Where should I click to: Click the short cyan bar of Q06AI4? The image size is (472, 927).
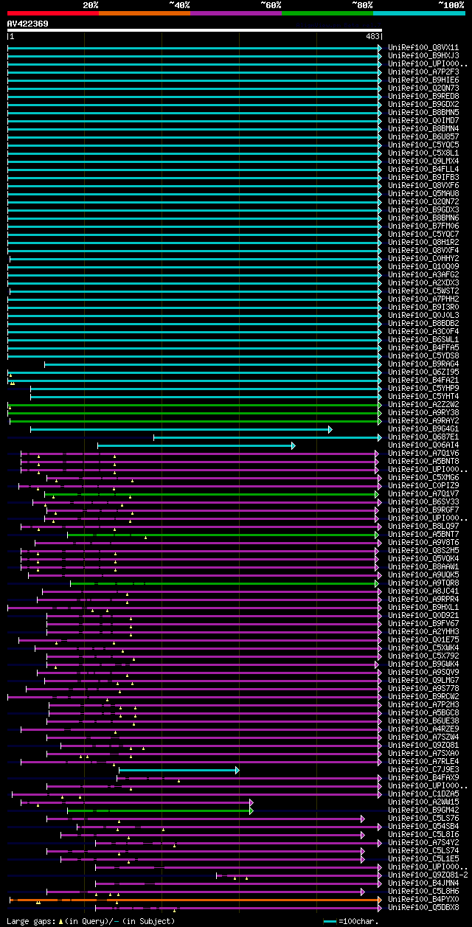click(196, 445)
